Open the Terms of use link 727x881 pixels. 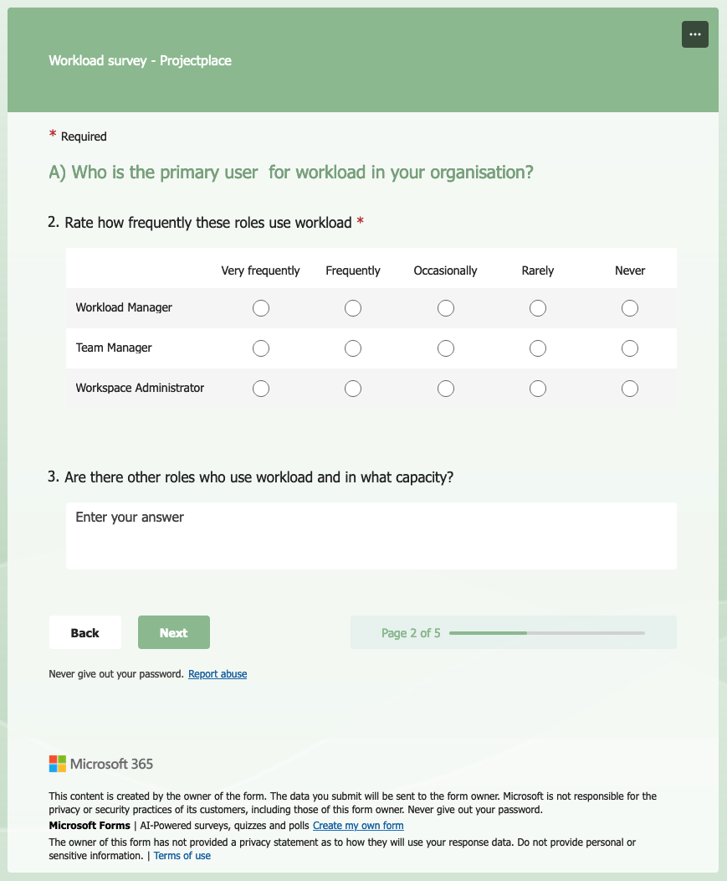182,856
